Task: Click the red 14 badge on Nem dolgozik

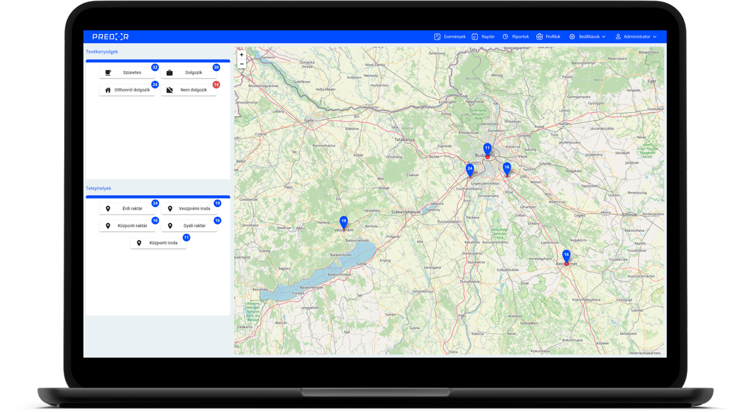Action: tap(216, 84)
